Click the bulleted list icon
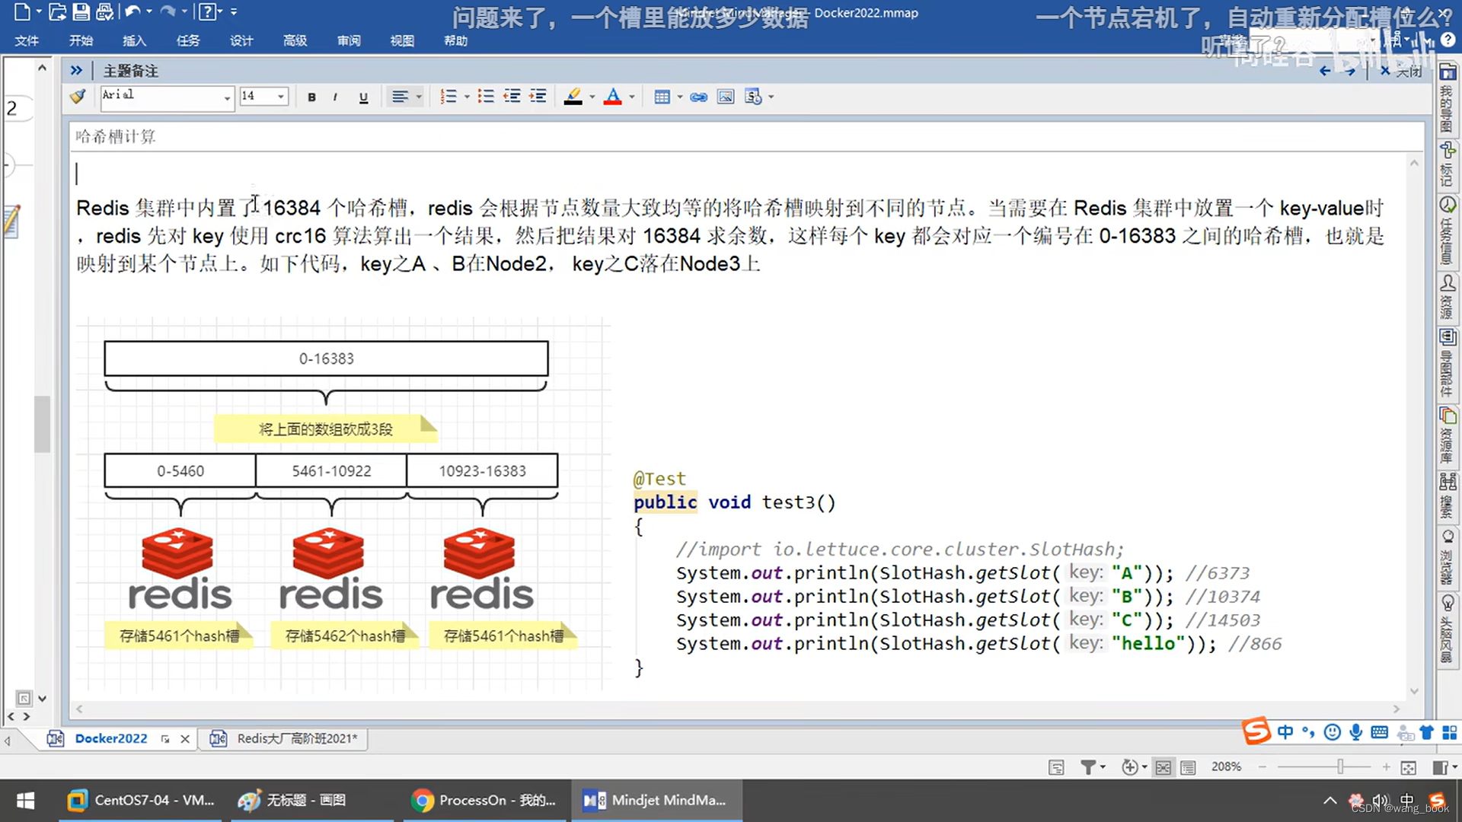Viewport: 1462px width, 822px height. point(485,97)
